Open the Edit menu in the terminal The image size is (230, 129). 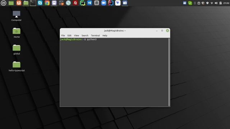(x=69, y=35)
